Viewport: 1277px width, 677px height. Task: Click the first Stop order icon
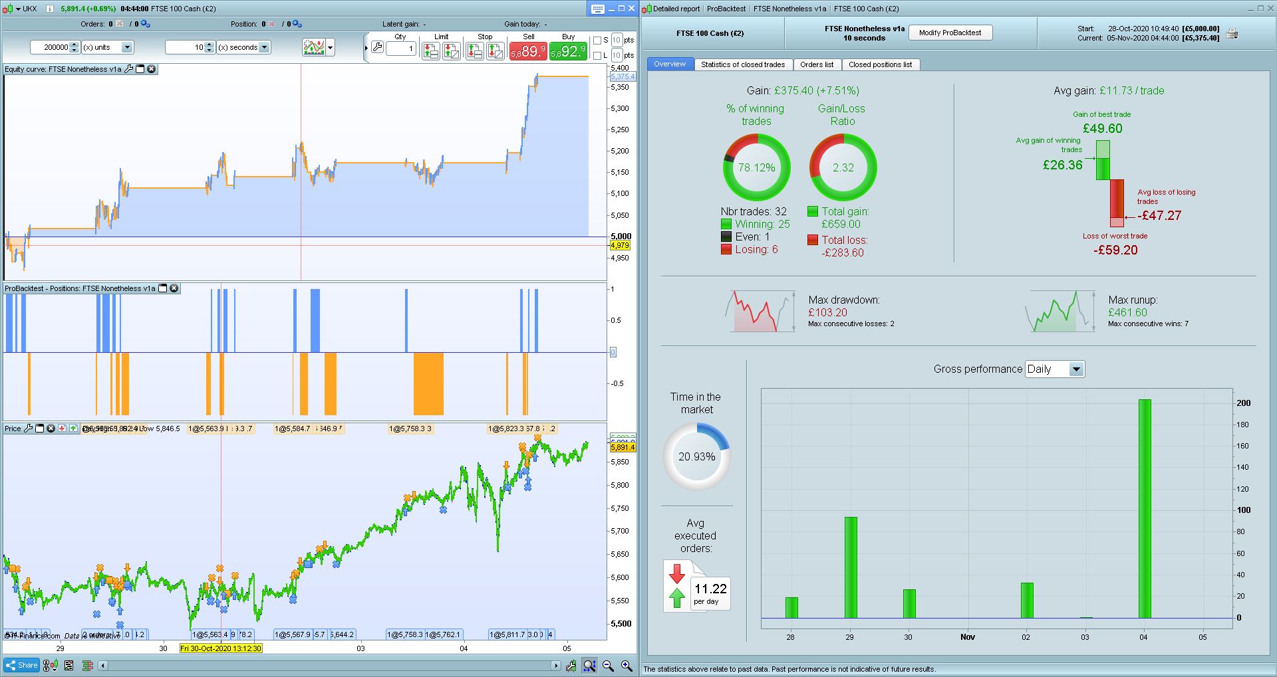pos(474,51)
